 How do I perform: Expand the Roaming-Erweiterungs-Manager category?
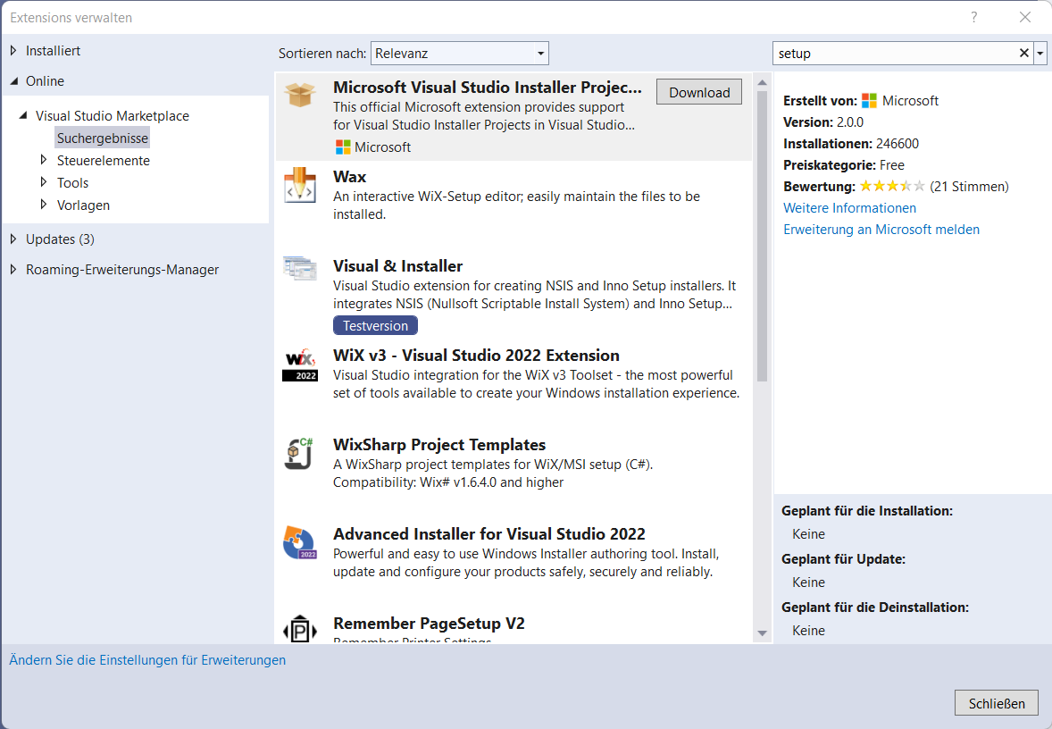click(x=13, y=269)
